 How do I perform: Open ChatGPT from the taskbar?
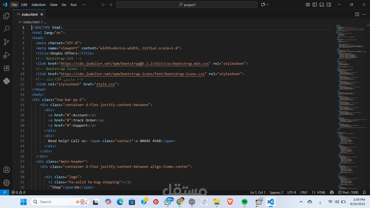[x=192, y=202]
